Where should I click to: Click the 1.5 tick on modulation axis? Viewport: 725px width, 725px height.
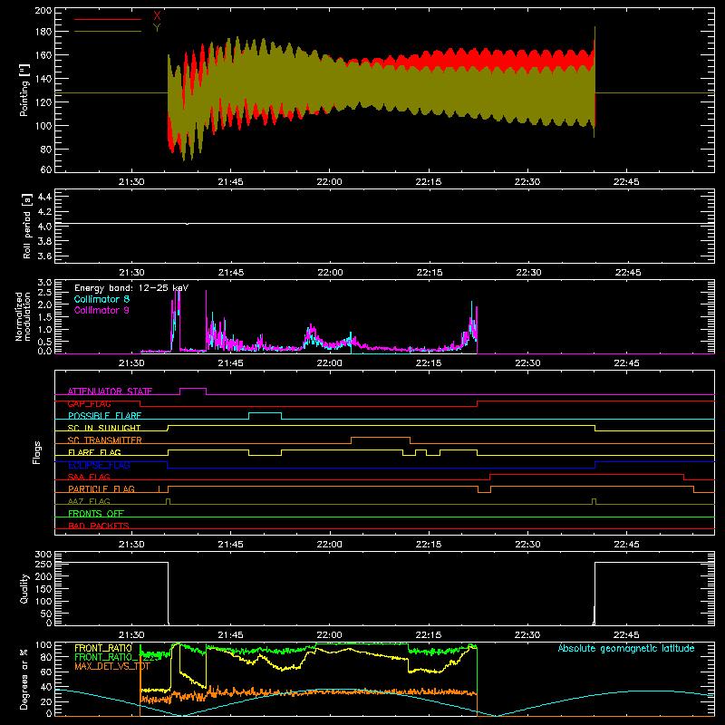coord(44,317)
